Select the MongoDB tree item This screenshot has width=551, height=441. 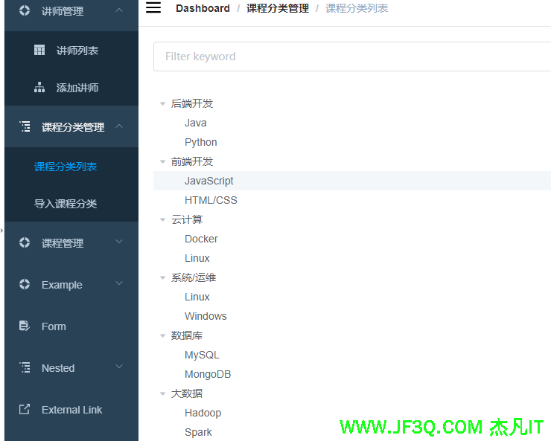(x=208, y=374)
